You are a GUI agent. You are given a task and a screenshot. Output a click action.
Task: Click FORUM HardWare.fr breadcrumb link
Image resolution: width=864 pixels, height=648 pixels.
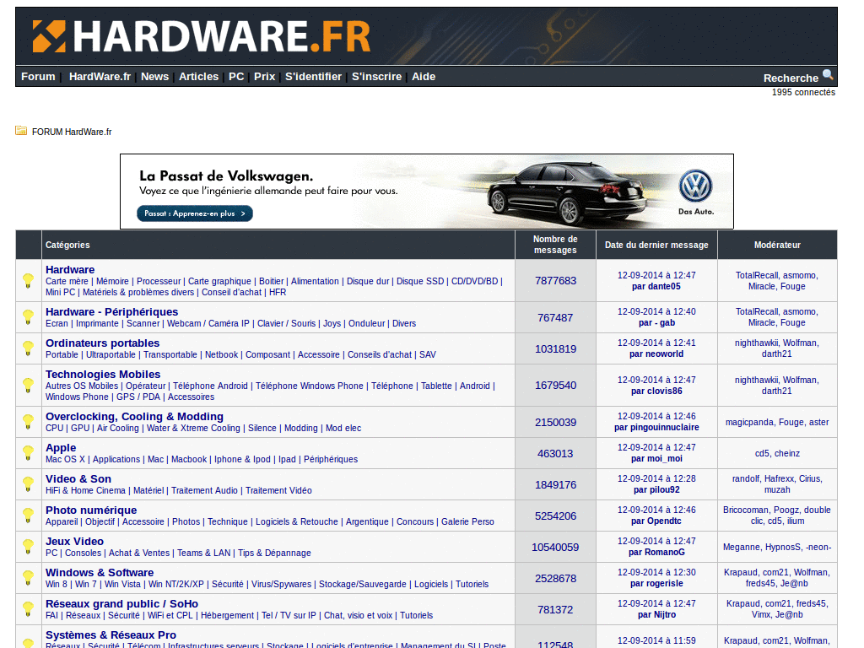tap(72, 132)
